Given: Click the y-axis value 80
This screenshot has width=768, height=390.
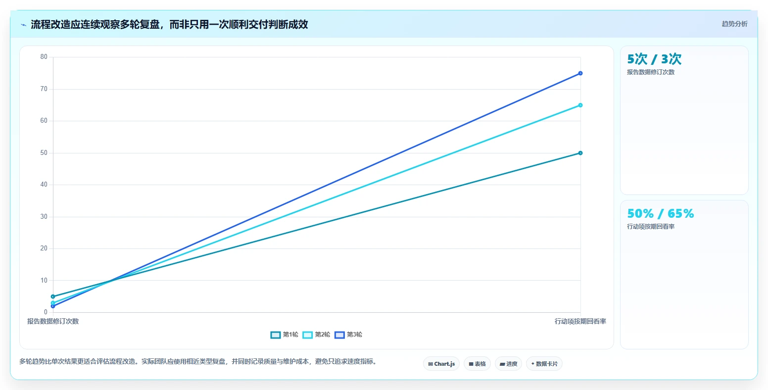Looking at the screenshot, I should [44, 57].
